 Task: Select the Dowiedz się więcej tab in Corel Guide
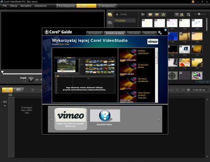pyautogui.click(x=115, y=33)
